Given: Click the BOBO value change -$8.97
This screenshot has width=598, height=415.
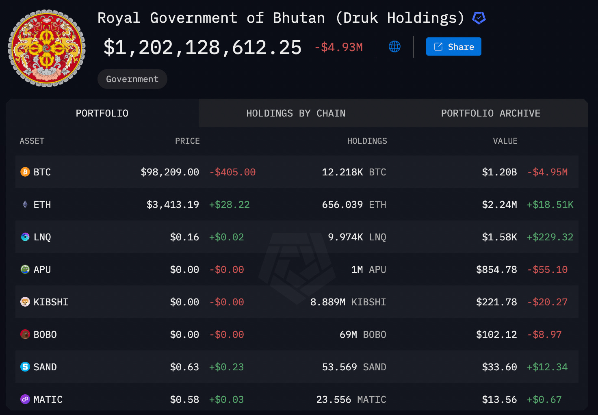Looking at the screenshot, I should click(x=544, y=335).
